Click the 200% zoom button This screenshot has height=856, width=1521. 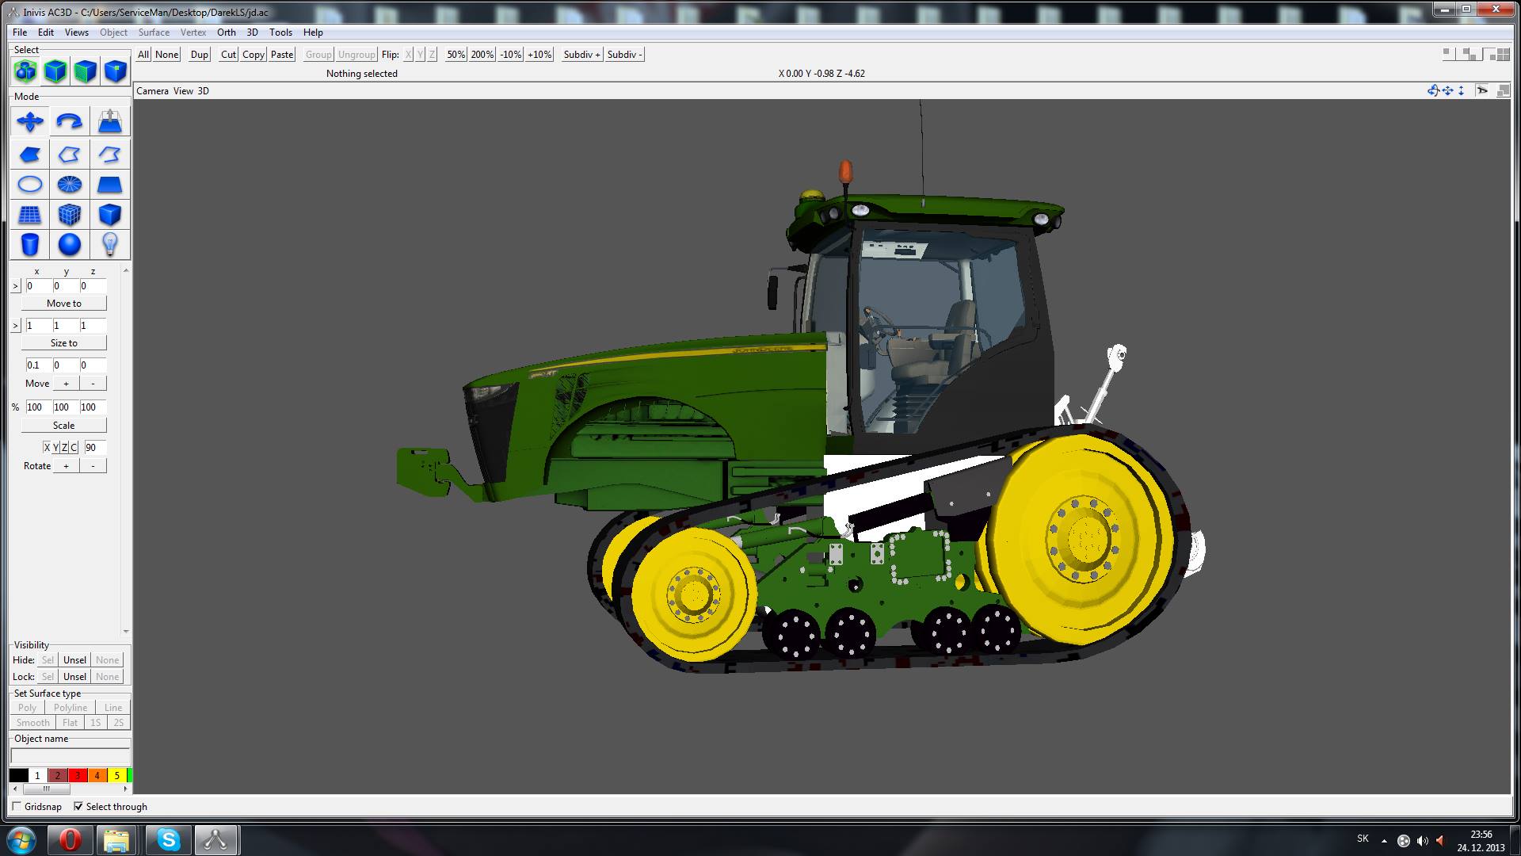tap(482, 54)
